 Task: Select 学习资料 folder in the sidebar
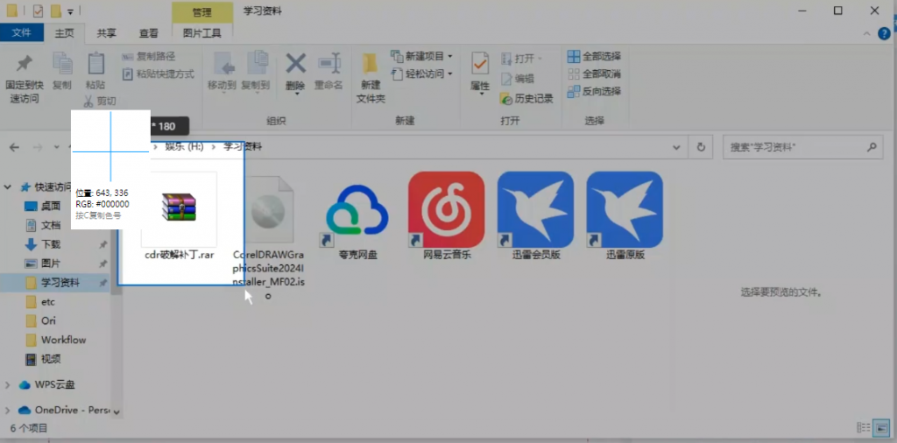(x=54, y=283)
